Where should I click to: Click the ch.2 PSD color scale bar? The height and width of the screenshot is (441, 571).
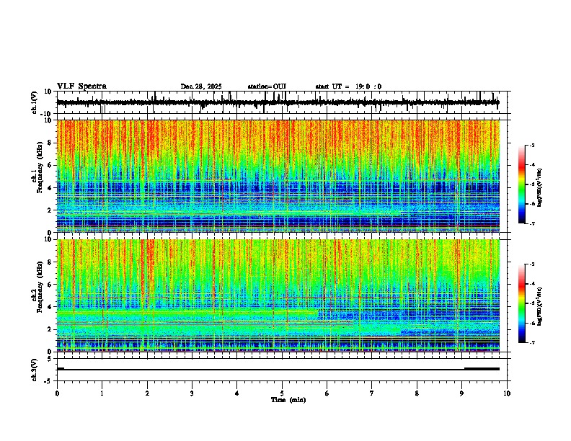tap(522, 303)
